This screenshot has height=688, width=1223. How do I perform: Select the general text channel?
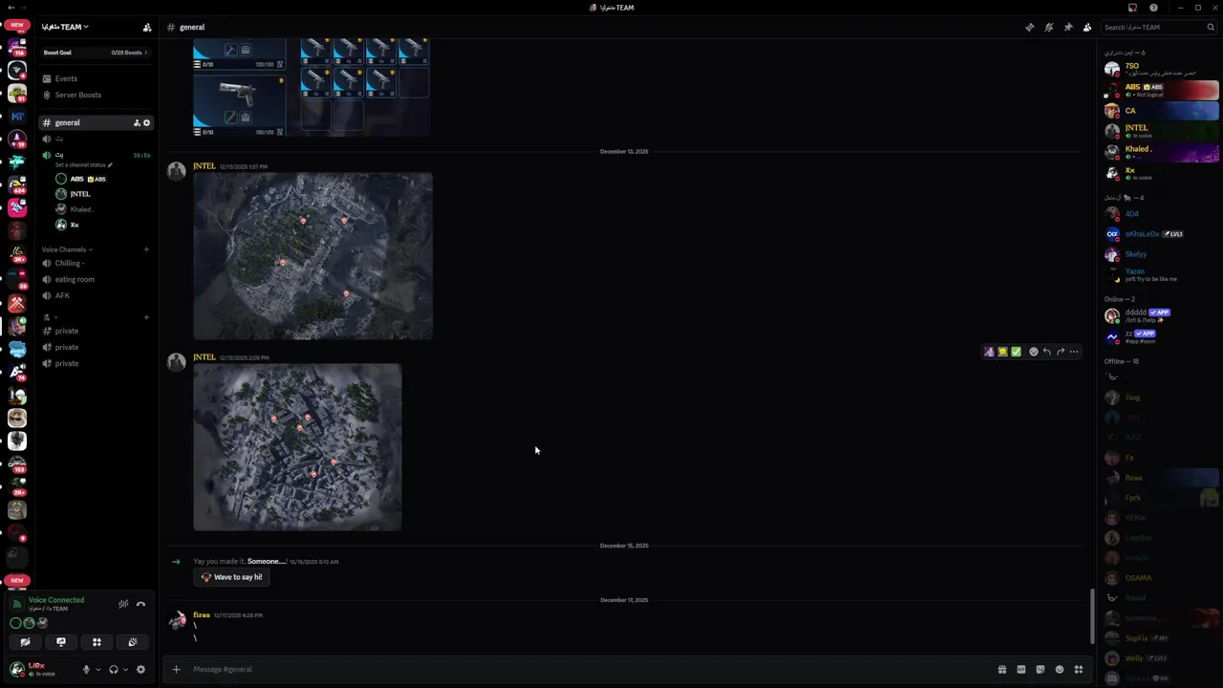click(96, 122)
